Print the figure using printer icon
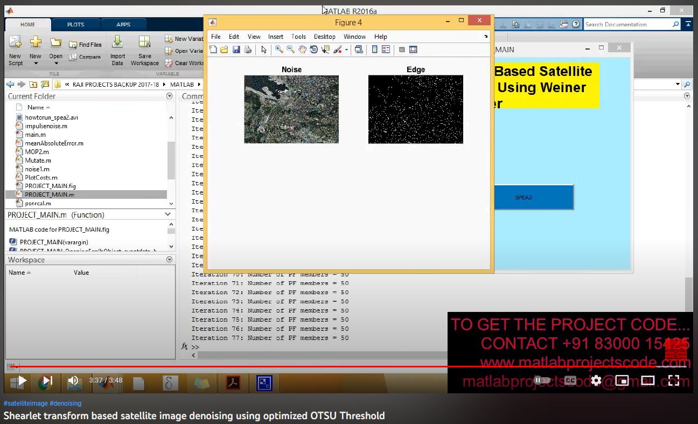Viewport: 698px width, 424px height. click(x=248, y=50)
